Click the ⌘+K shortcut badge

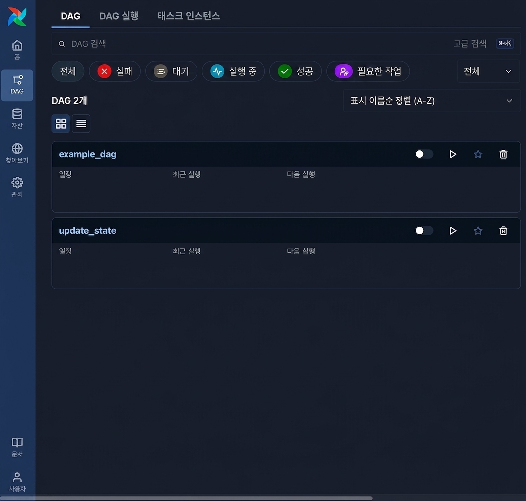click(505, 43)
